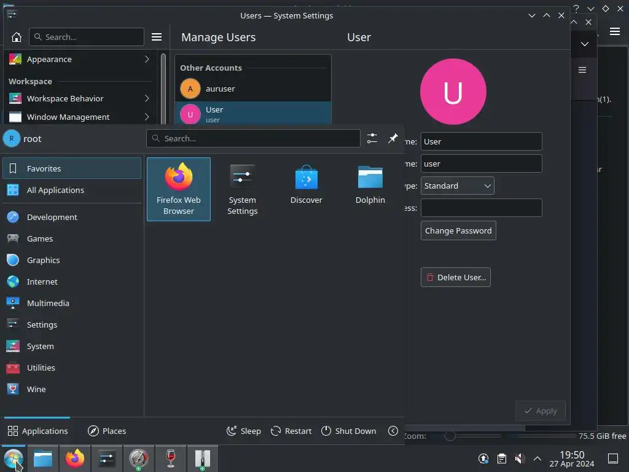Expand hidden system tray icons
The image size is (629, 472).
coord(537,458)
